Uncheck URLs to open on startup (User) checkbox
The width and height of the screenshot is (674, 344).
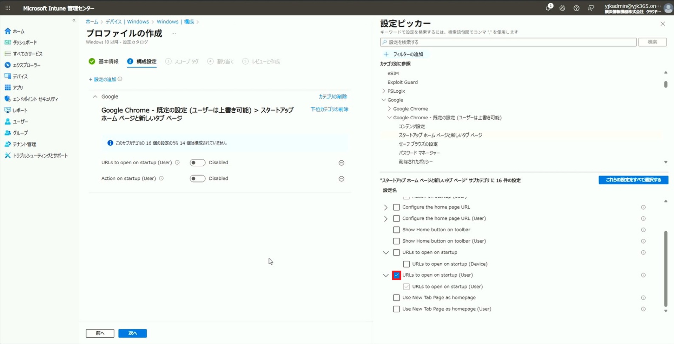(396, 275)
